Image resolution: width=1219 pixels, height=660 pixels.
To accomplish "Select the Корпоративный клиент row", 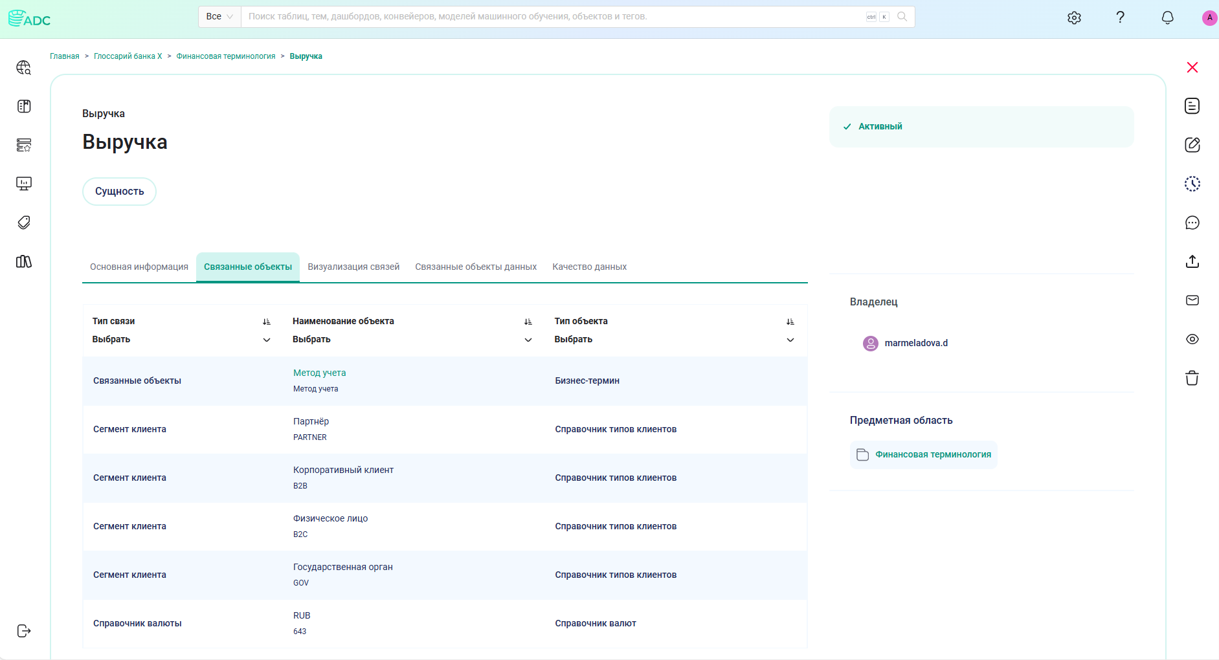I will (445, 478).
